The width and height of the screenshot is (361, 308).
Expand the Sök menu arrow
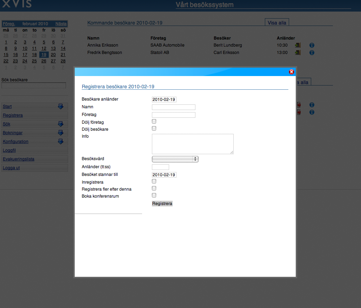coord(61,124)
